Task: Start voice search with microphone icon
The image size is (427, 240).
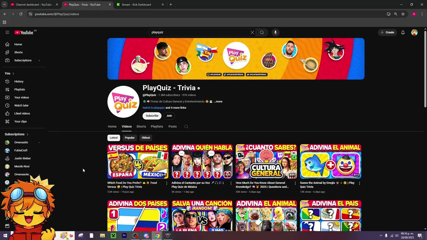Action: pos(275,32)
